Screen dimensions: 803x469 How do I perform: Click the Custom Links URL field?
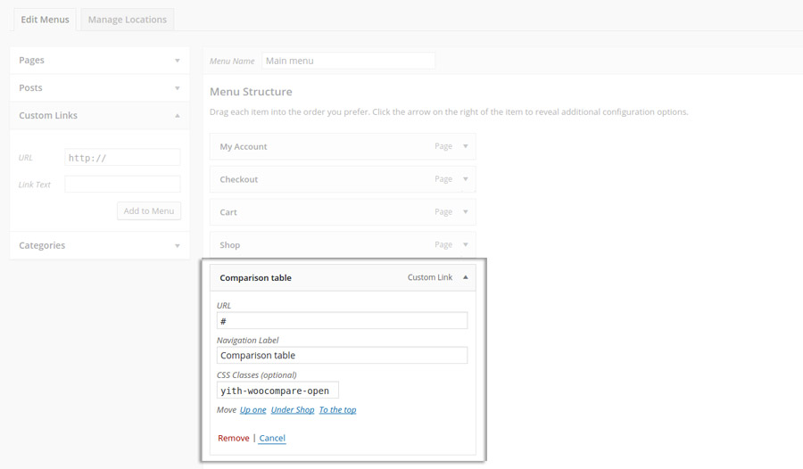tap(122, 157)
